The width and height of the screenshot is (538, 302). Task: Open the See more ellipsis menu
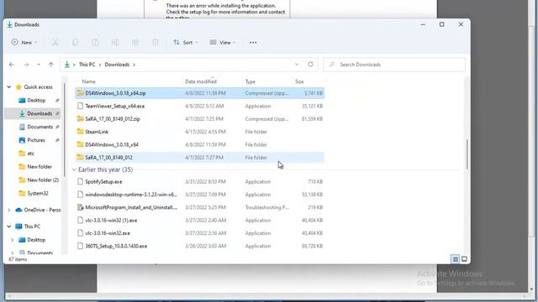(253, 43)
